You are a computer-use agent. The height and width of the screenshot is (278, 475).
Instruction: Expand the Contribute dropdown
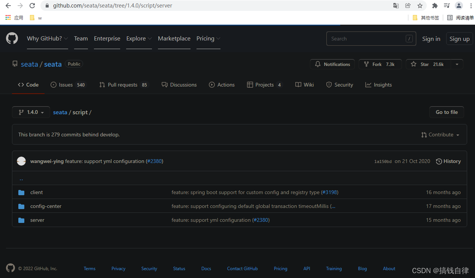(440, 135)
